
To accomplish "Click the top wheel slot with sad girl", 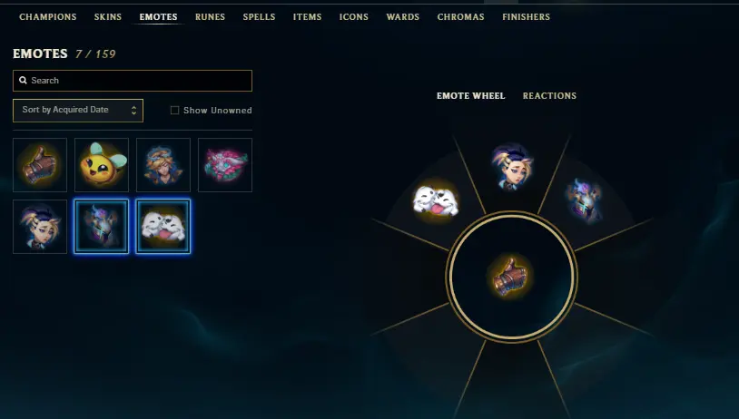I will (512, 167).
